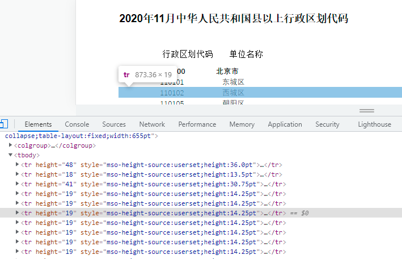Expand the colgroup node
The width and height of the screenshot is (402, 259).
click(x=10, y=145)
